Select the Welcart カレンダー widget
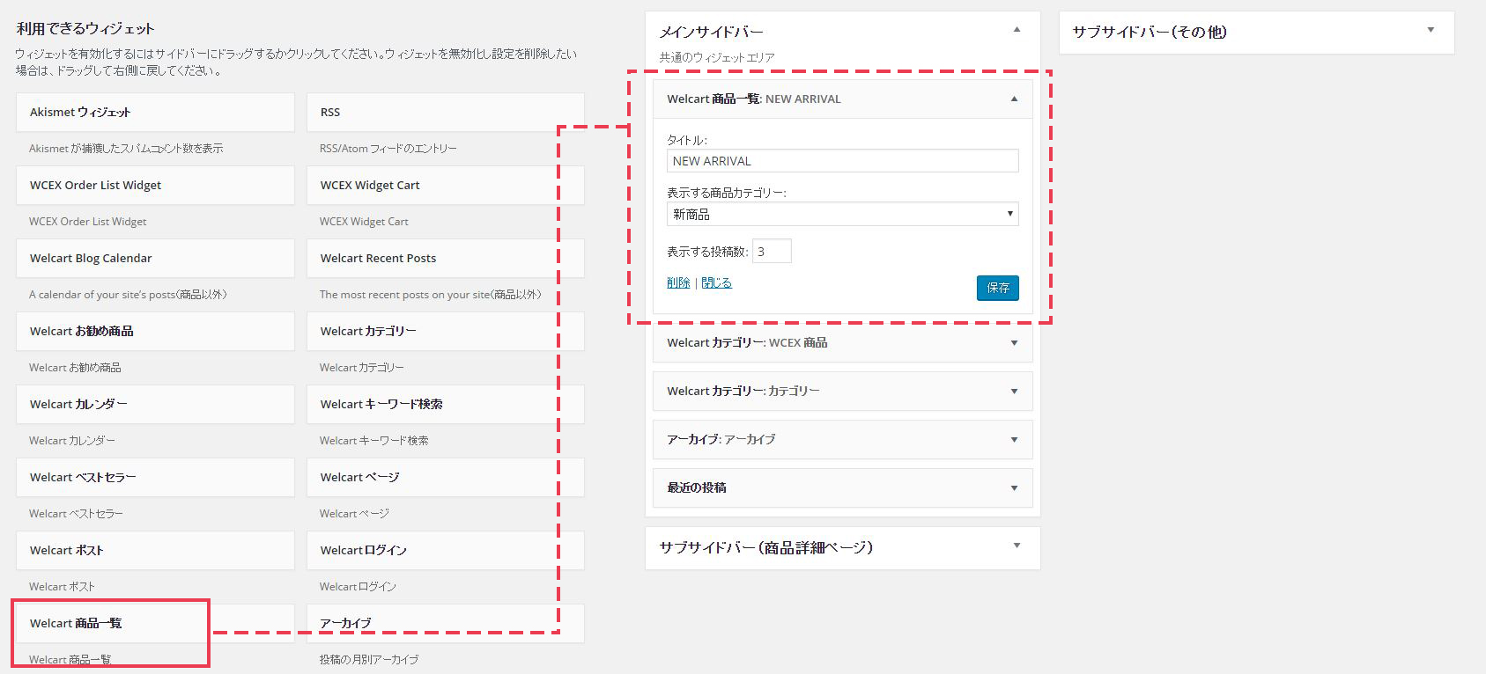1486x674 pixels. (x=155, y=405)
